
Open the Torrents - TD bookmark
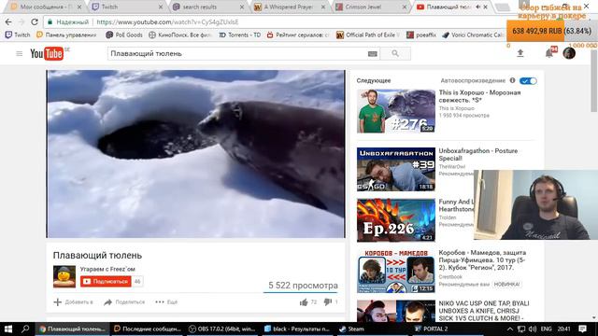(x=240, y=35)
